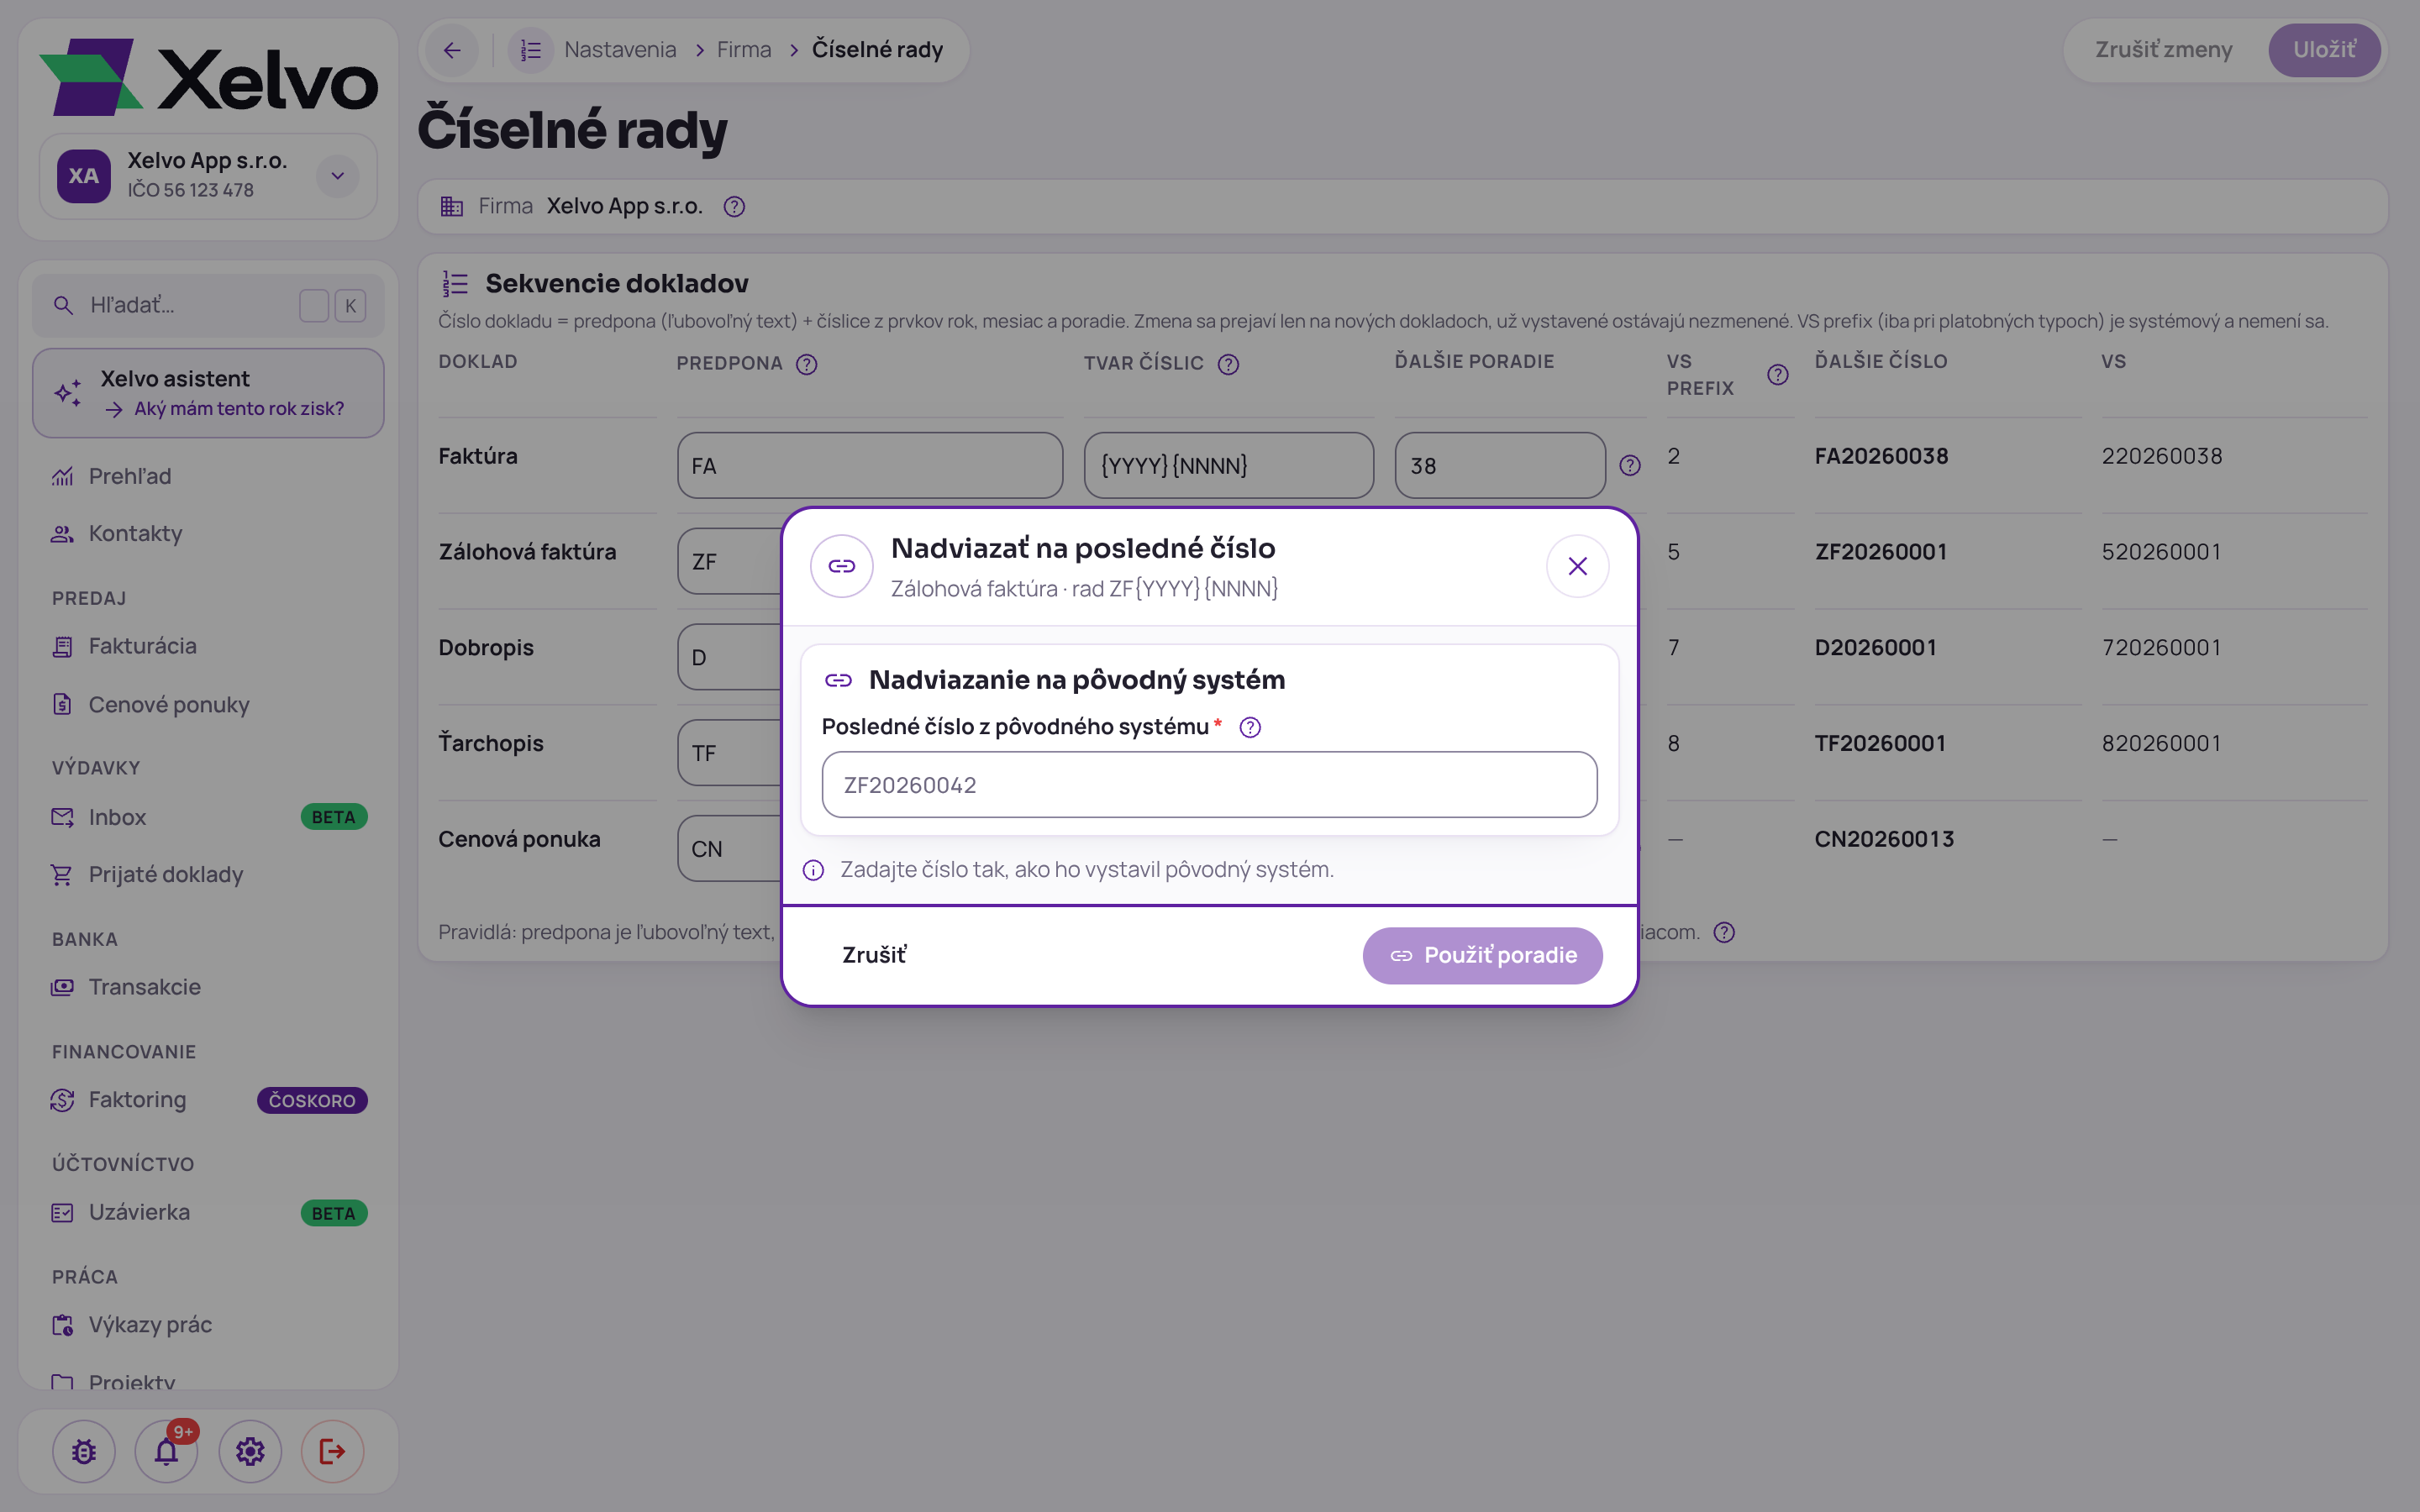
Task: Click the Faktúra tvar číslic field
Action: click(1228, 466)
